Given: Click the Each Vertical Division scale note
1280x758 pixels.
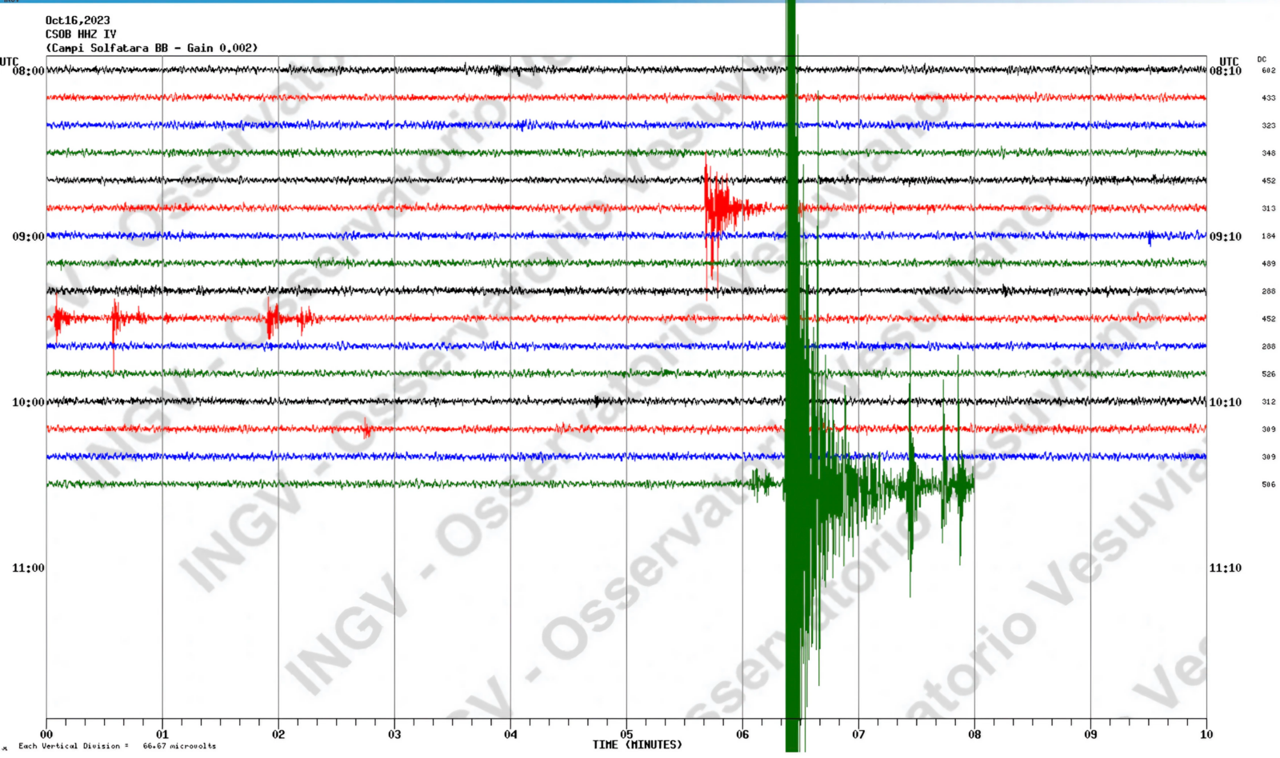Looking at the screenshot, I should pyautogui.click(x=118, y=746).
